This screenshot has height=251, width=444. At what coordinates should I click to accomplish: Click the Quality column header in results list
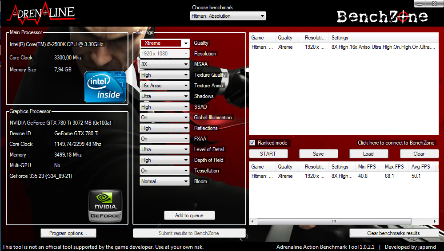pos(288,167)
